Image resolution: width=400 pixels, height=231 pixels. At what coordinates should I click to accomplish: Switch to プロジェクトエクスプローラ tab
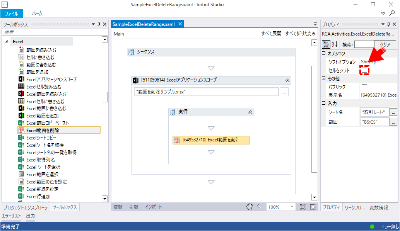26,207
